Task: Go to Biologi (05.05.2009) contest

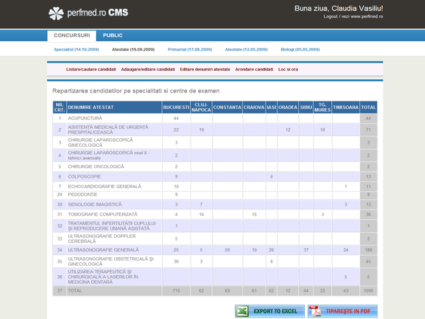Action: pos(300,49)
